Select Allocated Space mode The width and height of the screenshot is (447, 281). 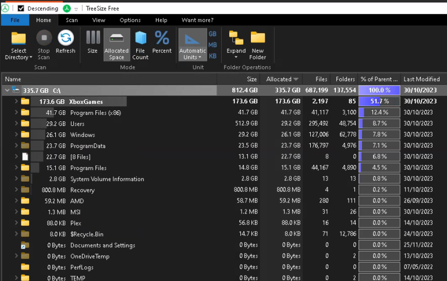click(116, 45)
